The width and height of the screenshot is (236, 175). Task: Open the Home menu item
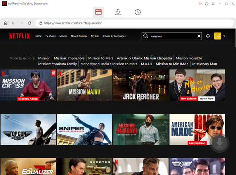38,36
